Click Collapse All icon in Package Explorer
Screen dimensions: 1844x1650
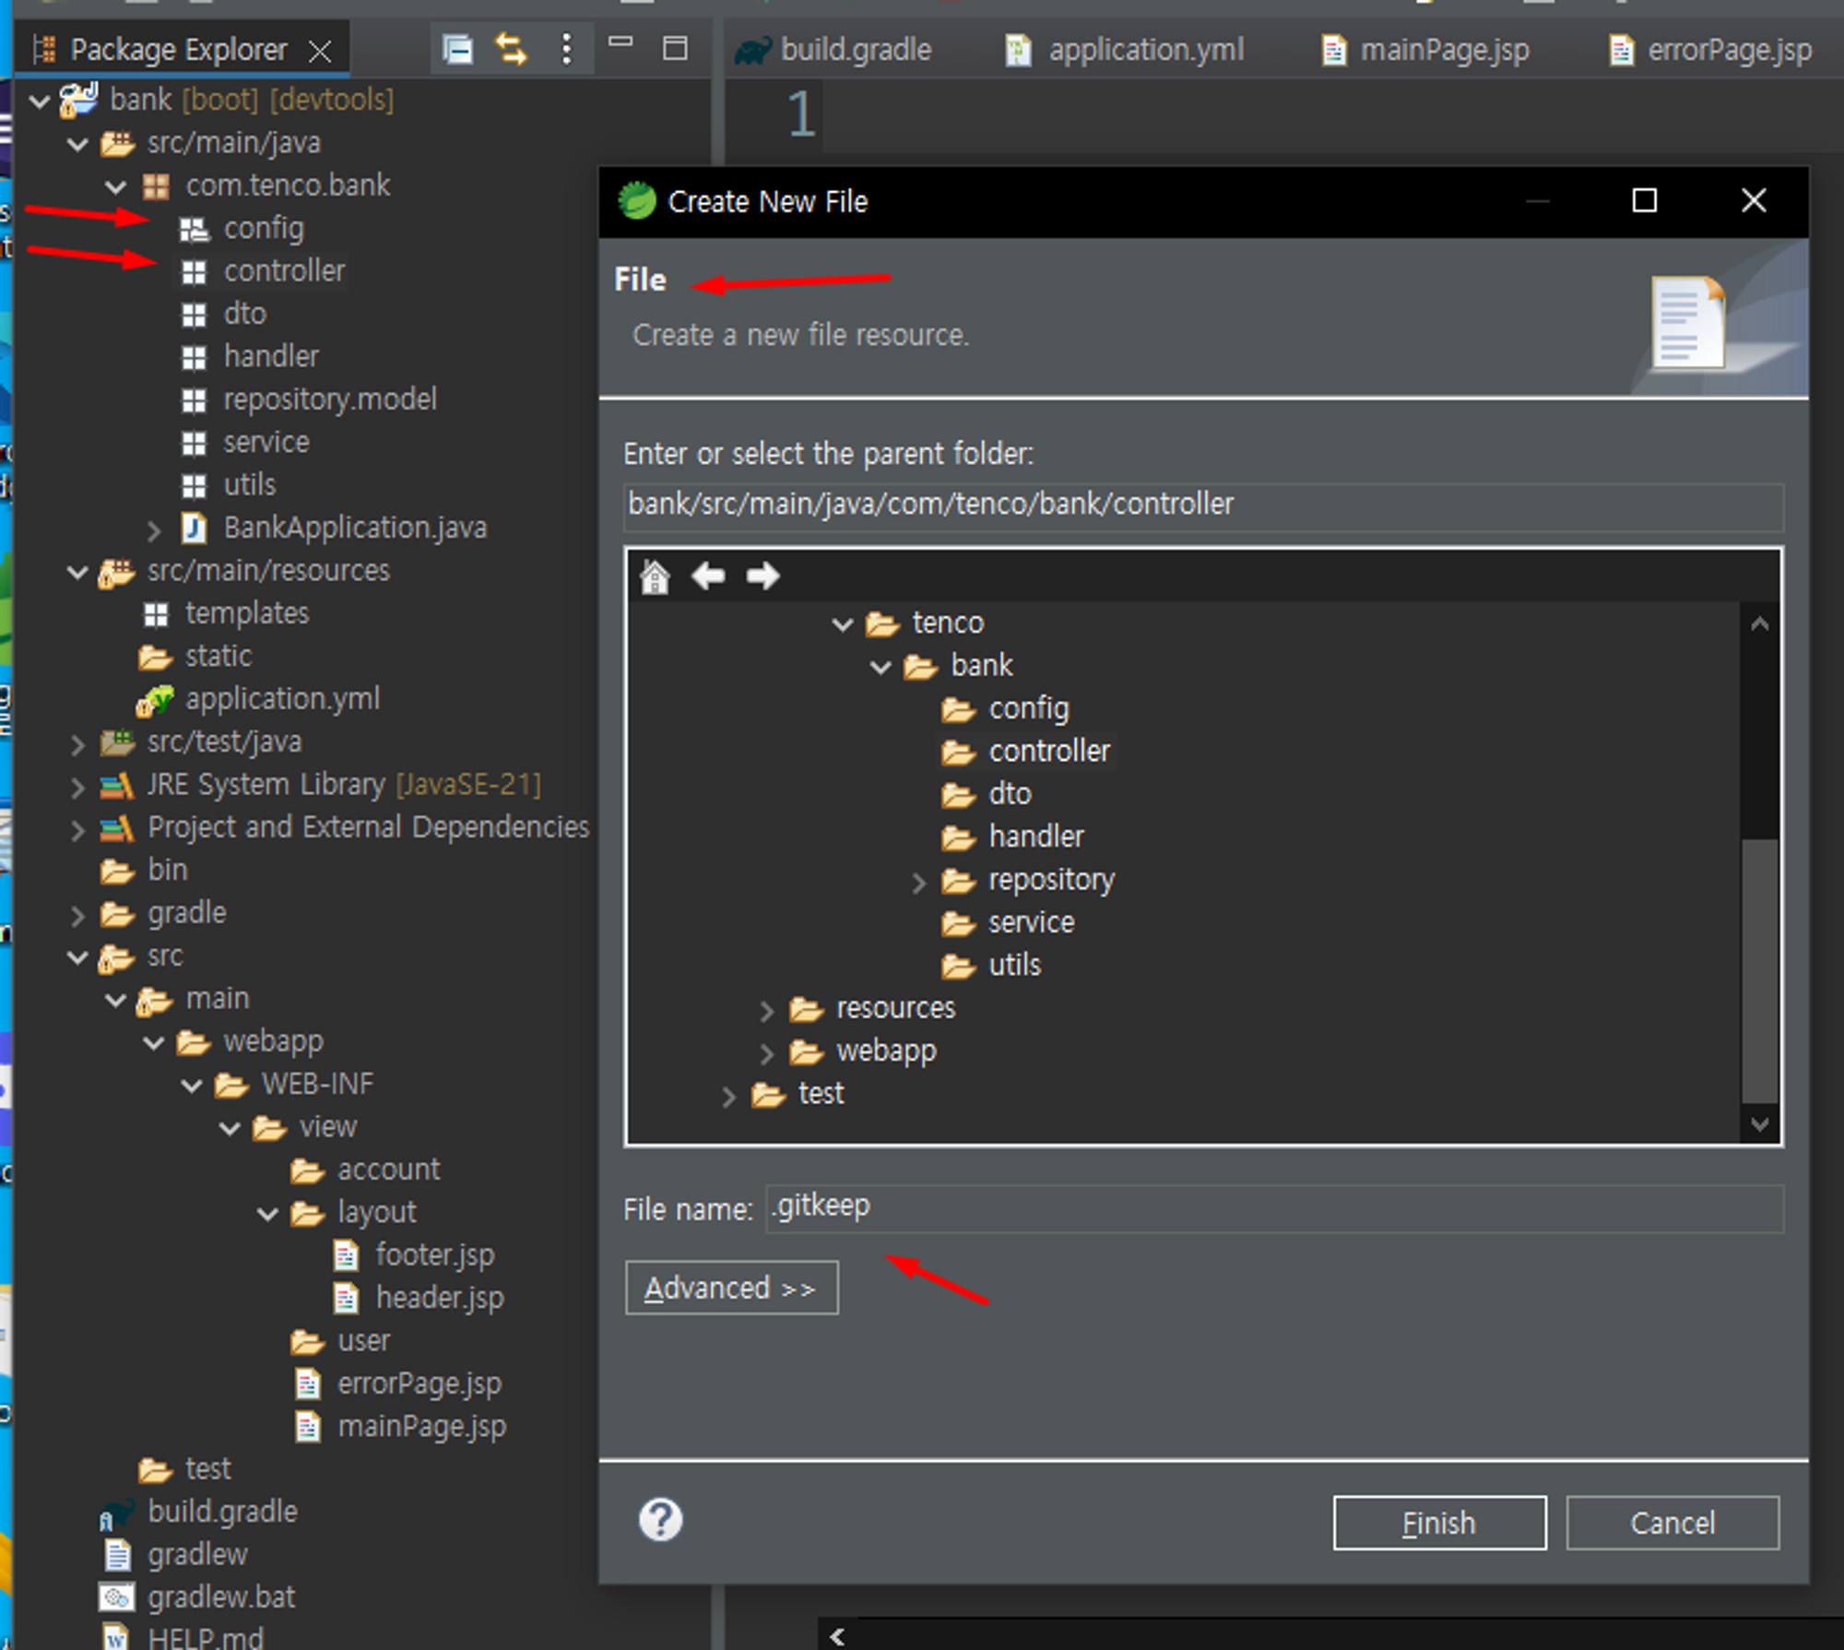[457, 48]
